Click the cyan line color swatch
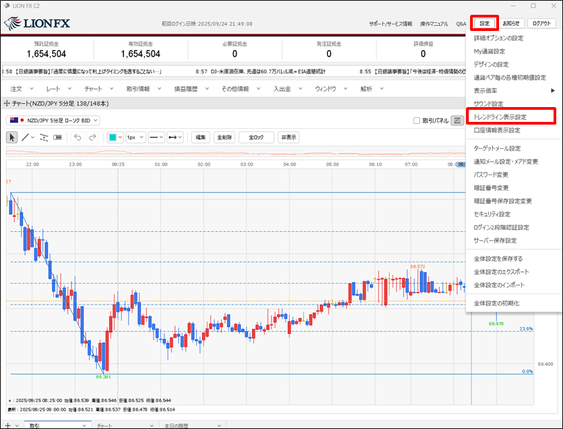Viewport: 563px width, 429px height. pos(112,137)
